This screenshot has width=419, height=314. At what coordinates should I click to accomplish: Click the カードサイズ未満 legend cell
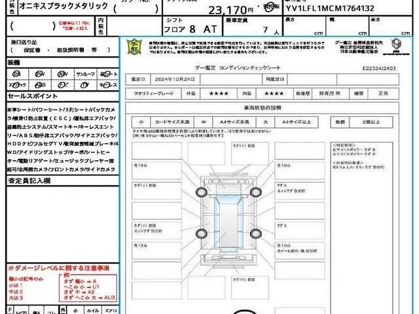[x=172, y=122]
